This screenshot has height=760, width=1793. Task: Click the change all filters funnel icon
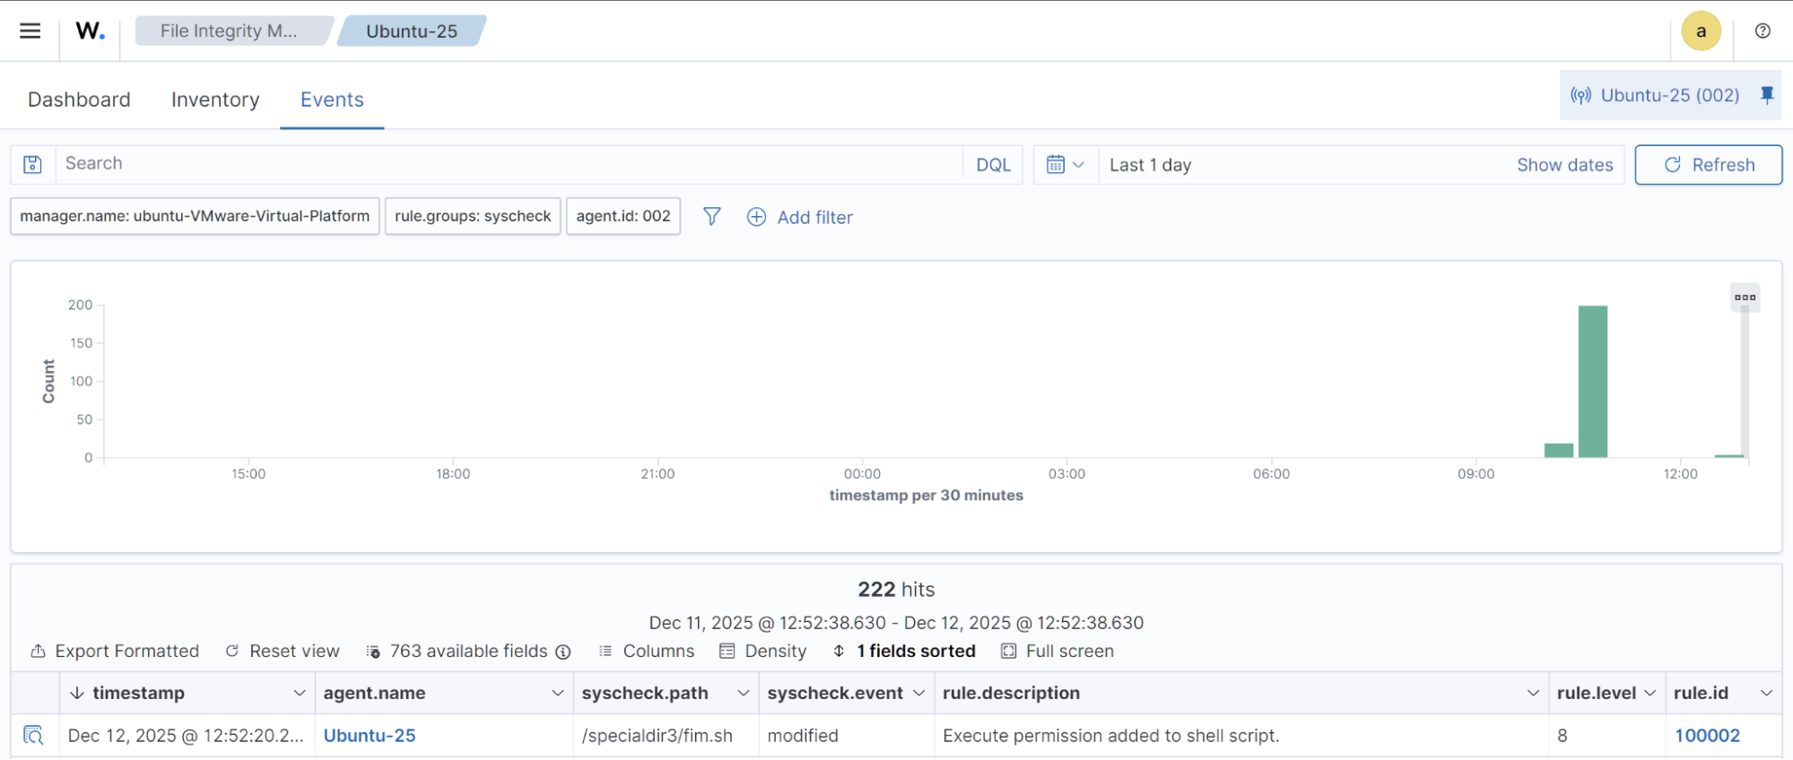click(x=711, y=217)
